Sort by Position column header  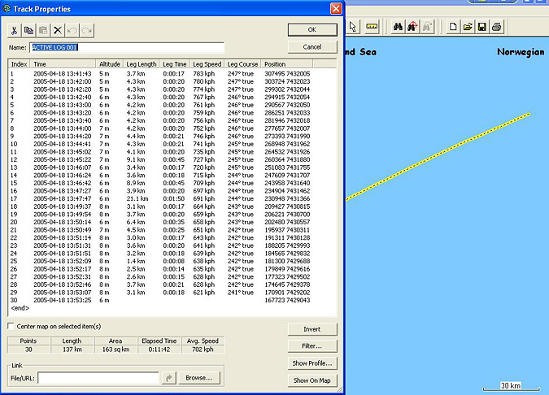[x=287, y=64]
